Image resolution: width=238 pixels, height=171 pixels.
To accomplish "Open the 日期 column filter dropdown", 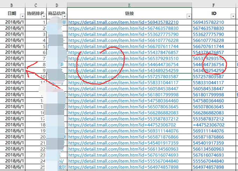I will coord(22,16).
